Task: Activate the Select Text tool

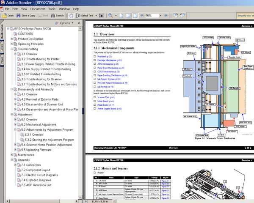Action: coord(85,16)
